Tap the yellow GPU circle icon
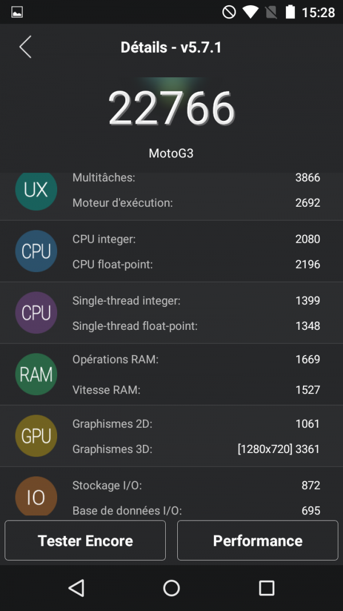The image size is (343, 611). point(36,436)
